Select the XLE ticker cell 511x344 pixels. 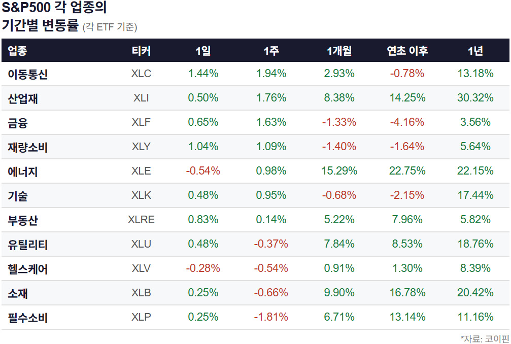(x=141, y=171)
